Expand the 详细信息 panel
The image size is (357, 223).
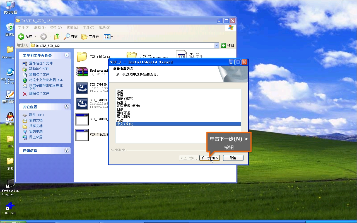66,151
